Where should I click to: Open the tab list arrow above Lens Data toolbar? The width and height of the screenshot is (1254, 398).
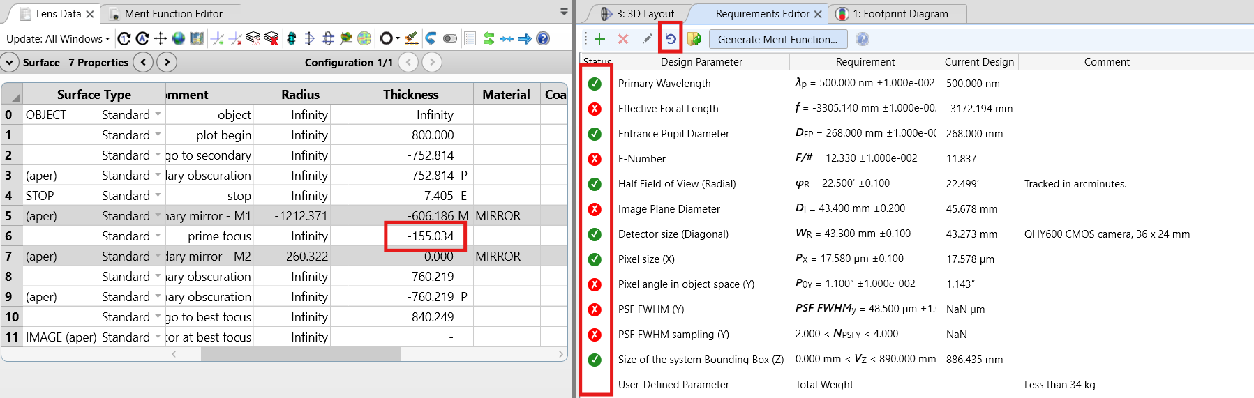point(564,12)
